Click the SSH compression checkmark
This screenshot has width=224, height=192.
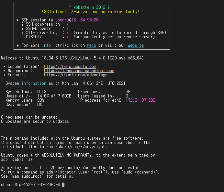click(67, 24)
